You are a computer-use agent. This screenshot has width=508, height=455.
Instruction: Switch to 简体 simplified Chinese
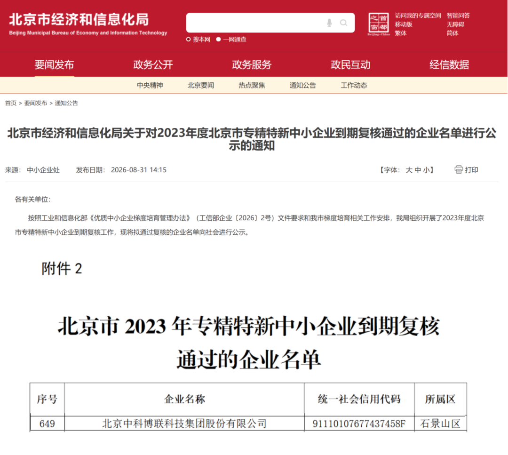click(452, 33)
